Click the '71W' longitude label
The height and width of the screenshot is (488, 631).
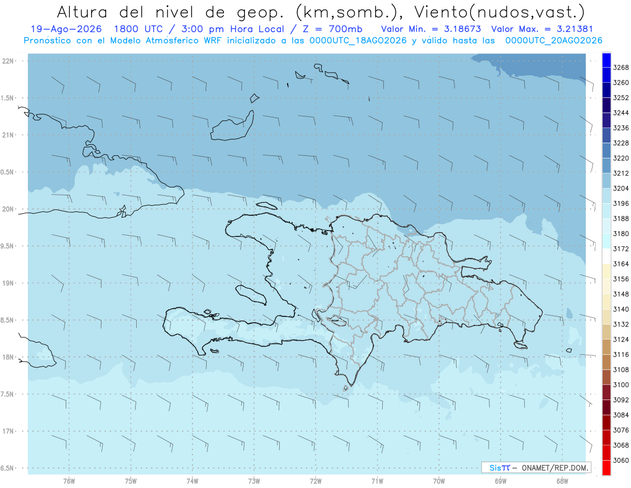click(x=377, y=481)
